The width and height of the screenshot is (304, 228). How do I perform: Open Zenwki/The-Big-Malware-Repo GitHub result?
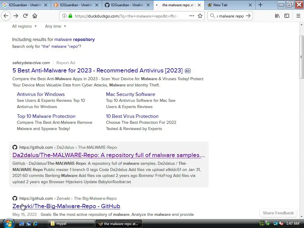pos(66,206)
